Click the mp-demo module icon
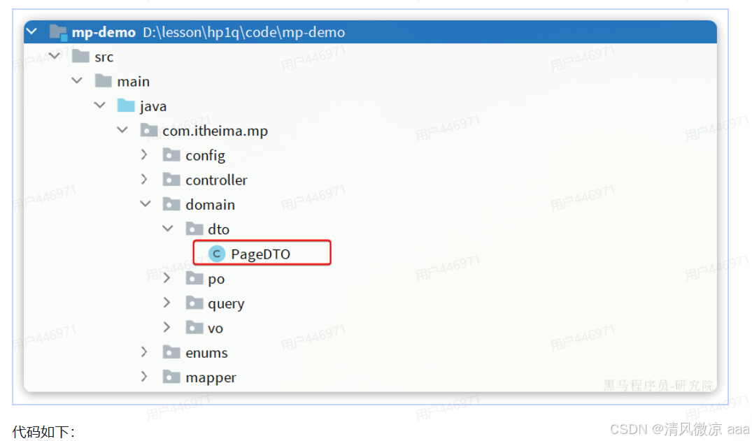This screenshot has width=752, height=441. 58,33
